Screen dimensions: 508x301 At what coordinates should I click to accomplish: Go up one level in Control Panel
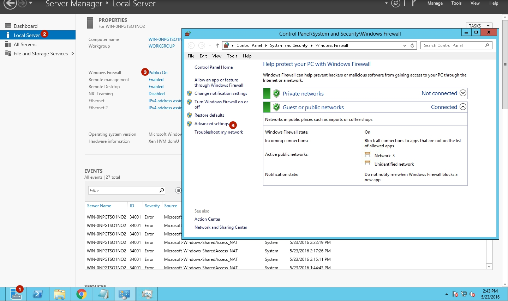[x=218, y=45]
